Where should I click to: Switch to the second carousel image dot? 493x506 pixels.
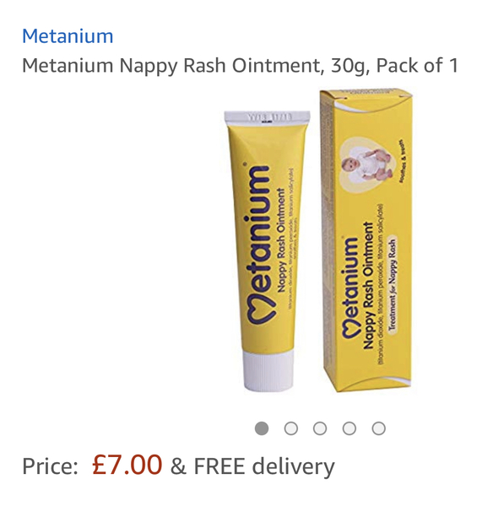click(290, 428)
